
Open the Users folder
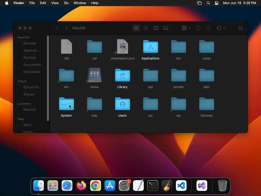click(x=123, y=104)
